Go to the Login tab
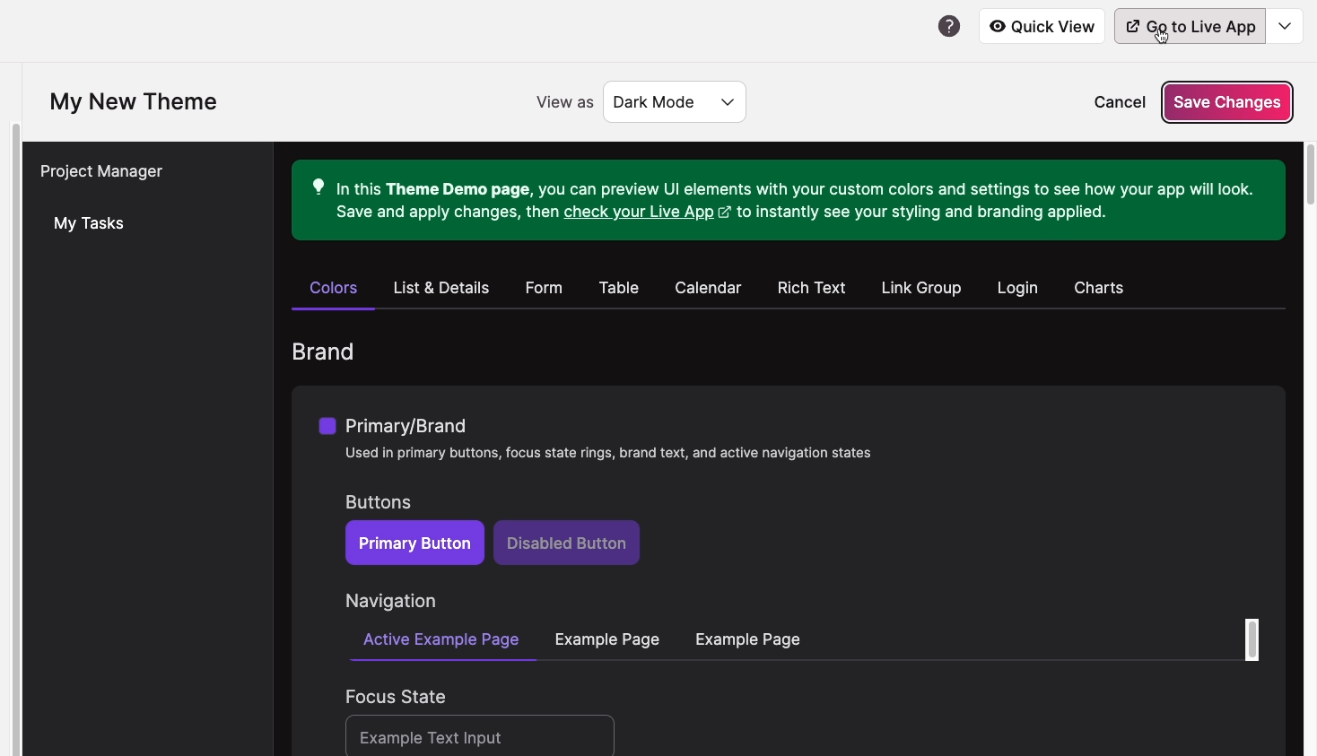The width and height of the screenshot is (1317, 756). click(1017, 288)
